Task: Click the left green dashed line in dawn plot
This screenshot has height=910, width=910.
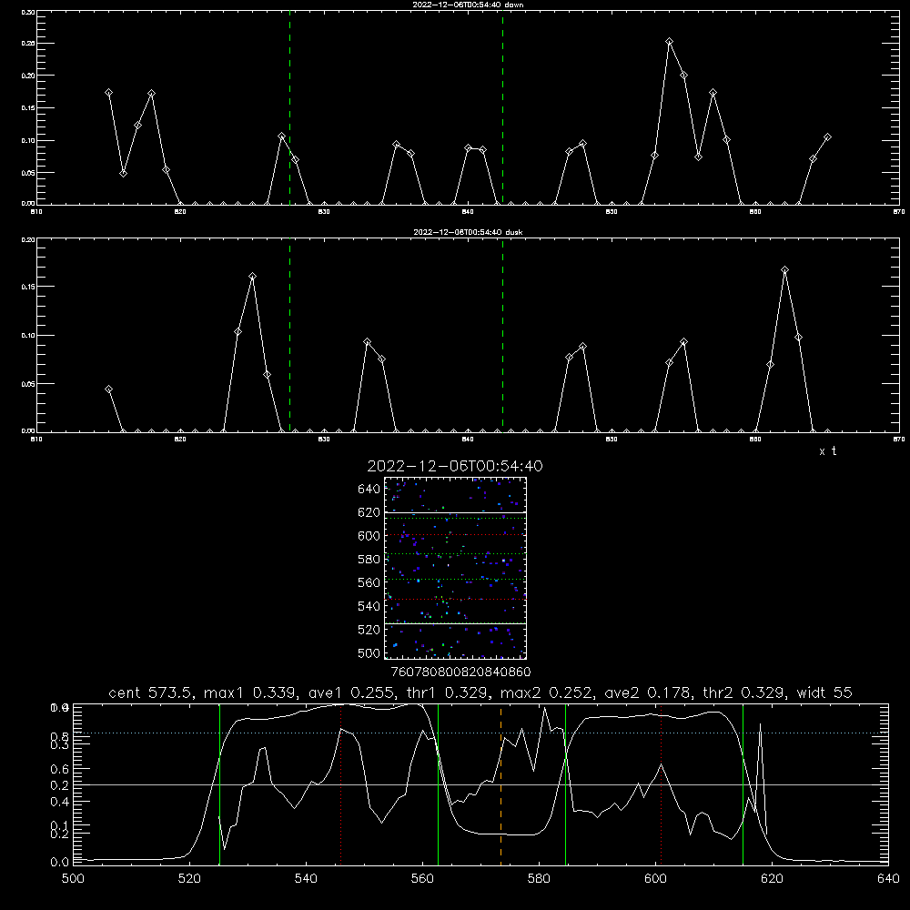Action: 289,107
